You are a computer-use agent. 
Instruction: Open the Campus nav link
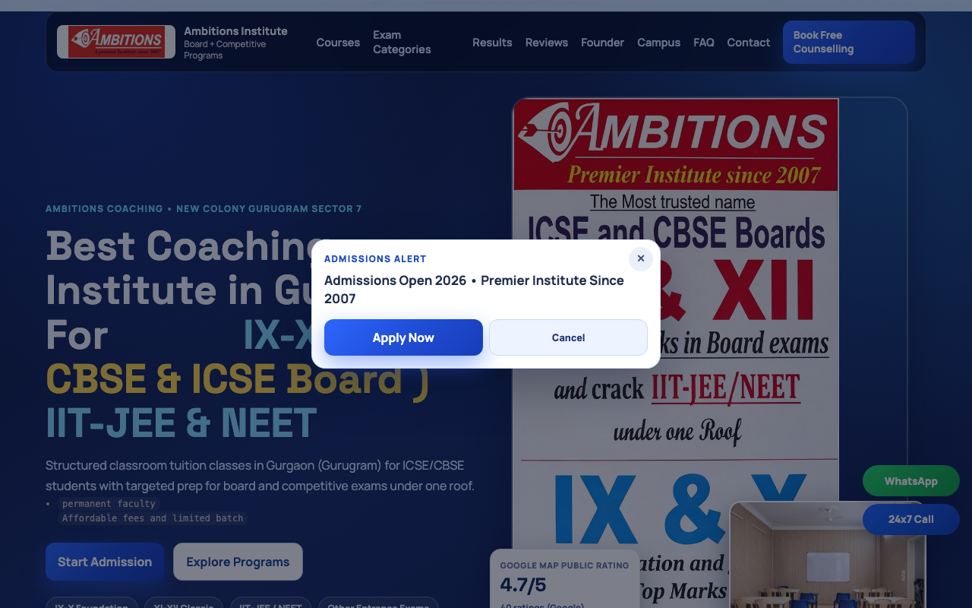click(658, 43)
